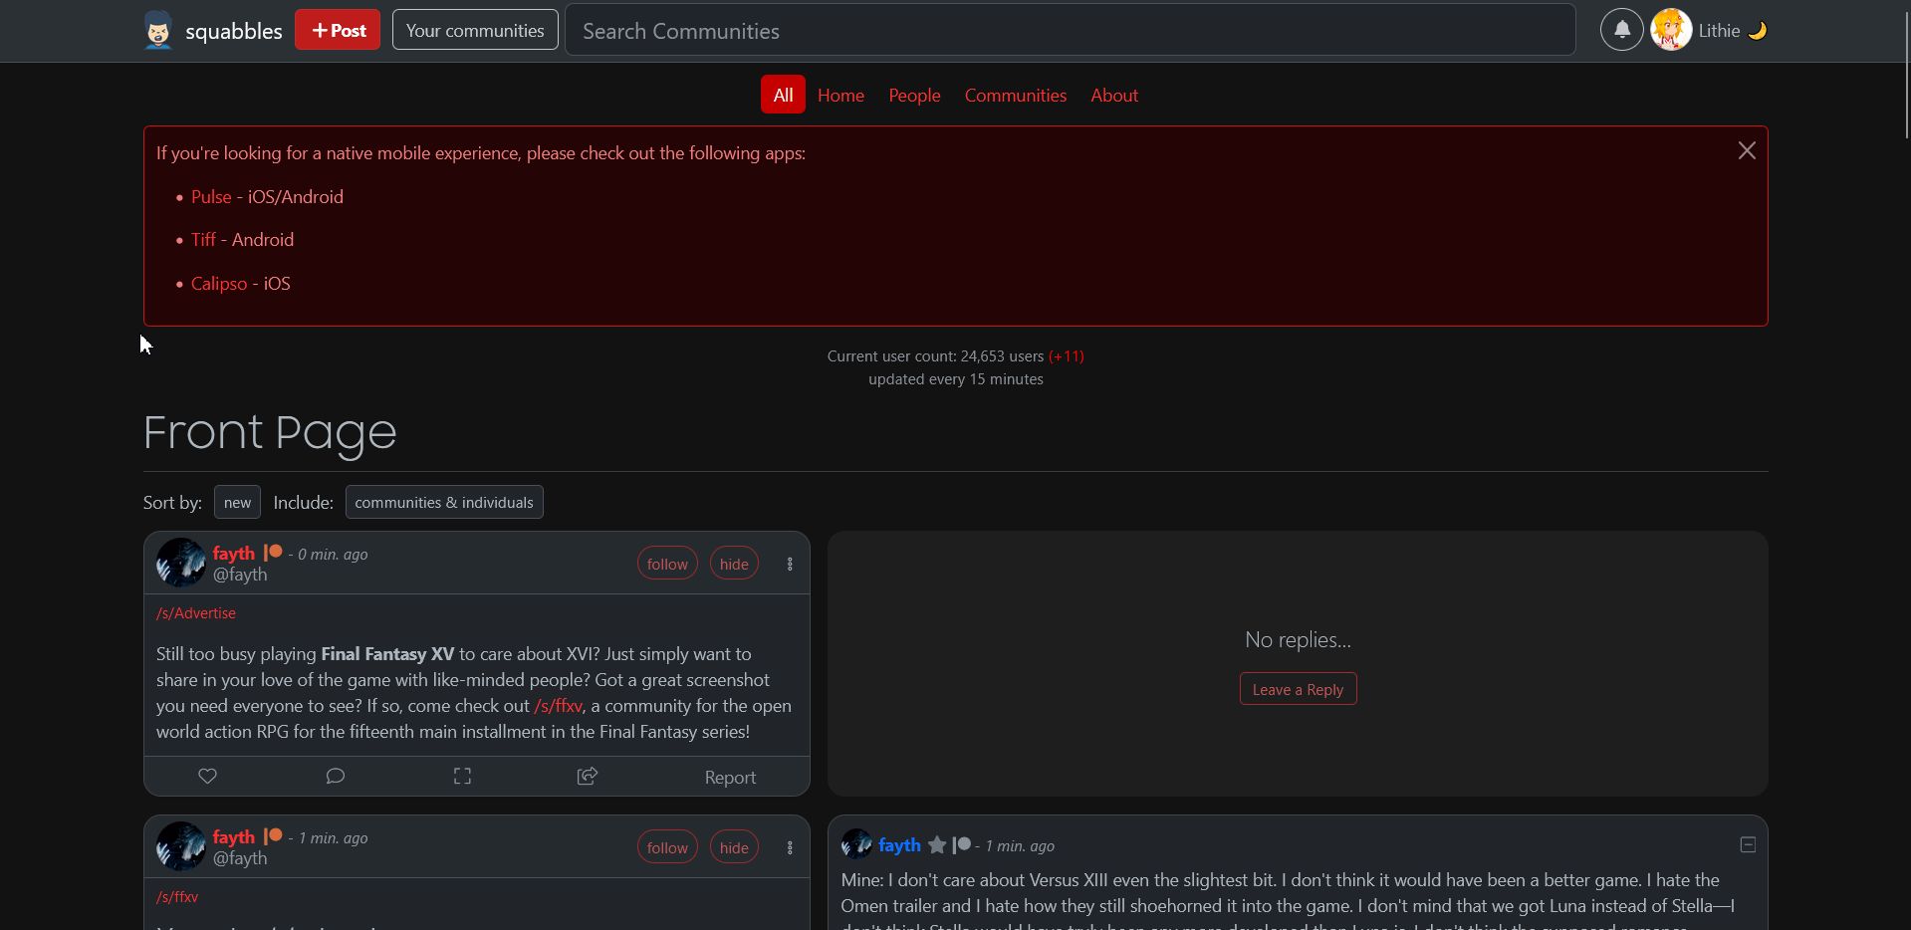The height and width of the screenshot is (930, 1911).
Task: Open the Calipso app link
Action: [x=219, y=283]
